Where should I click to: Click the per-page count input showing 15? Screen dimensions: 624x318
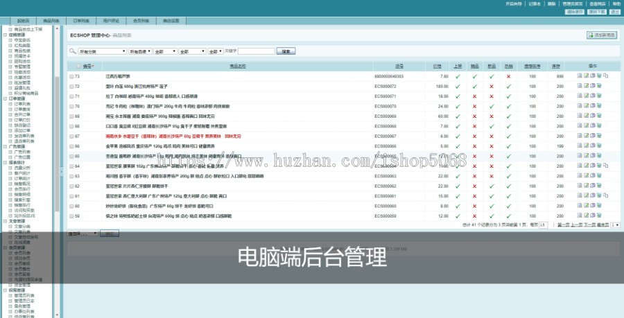click(543, 225)
